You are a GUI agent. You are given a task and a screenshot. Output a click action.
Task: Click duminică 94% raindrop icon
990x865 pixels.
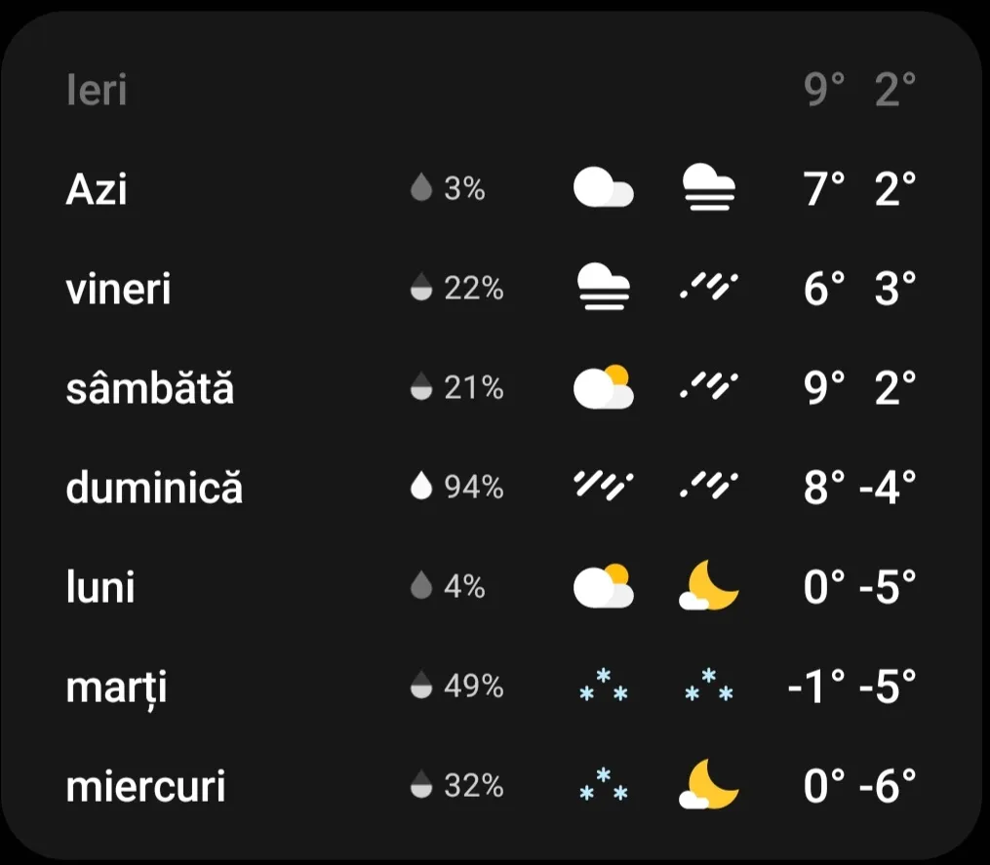point(421,487)
